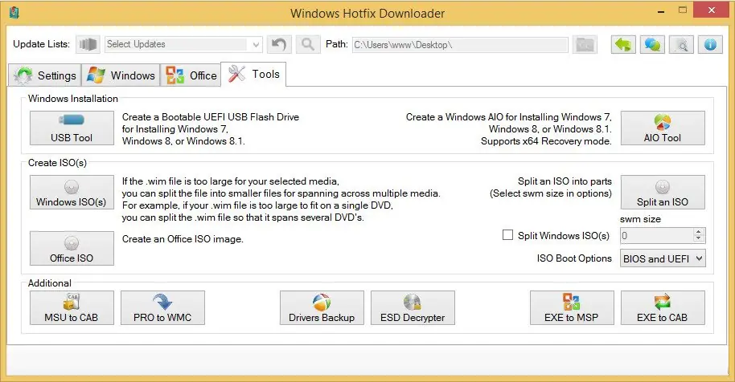Open the PRO to WMC tool

(162, 307)
